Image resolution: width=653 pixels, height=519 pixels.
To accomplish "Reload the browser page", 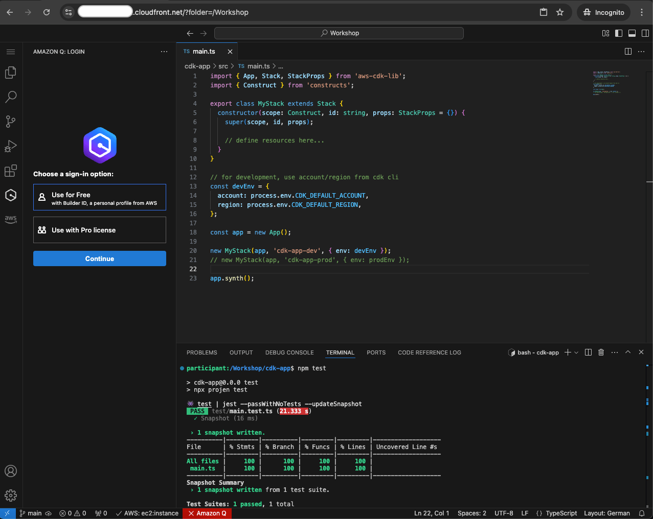I will pyautogui.click(x=47, y=12).
